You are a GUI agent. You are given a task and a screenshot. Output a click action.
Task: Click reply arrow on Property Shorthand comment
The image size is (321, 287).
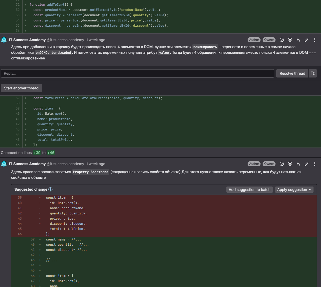coord(298,164)
